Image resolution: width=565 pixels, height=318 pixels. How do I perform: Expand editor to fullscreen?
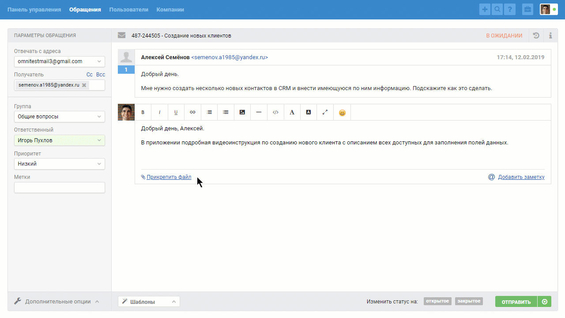pos(325,112)
